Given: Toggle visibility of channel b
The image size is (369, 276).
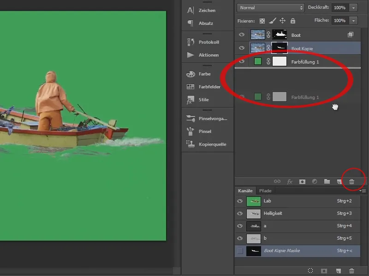Looking at the screenshot, I should click(x=240, y=238).
